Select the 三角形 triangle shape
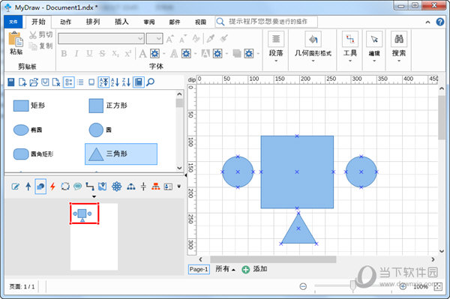 click(x=121, y=154)
